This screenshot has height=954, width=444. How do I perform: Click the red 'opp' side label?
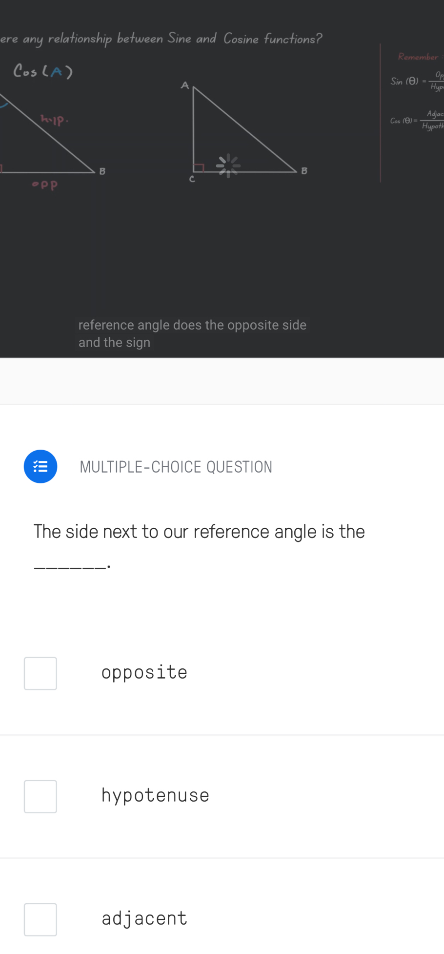45,185
